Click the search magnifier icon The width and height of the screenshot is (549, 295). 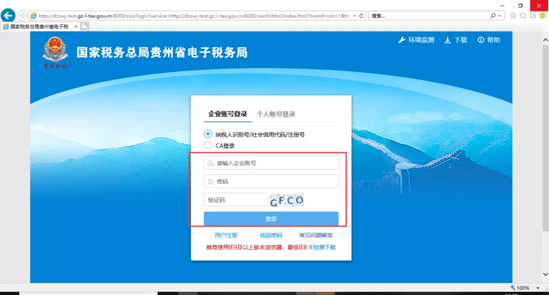click(x=493, y=16)
